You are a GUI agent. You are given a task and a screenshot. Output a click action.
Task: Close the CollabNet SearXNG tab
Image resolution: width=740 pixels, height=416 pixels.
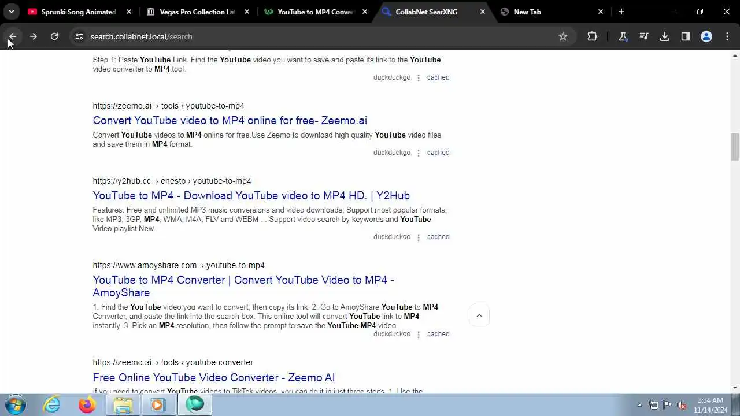pyautogui.click(x=483, y=12)
